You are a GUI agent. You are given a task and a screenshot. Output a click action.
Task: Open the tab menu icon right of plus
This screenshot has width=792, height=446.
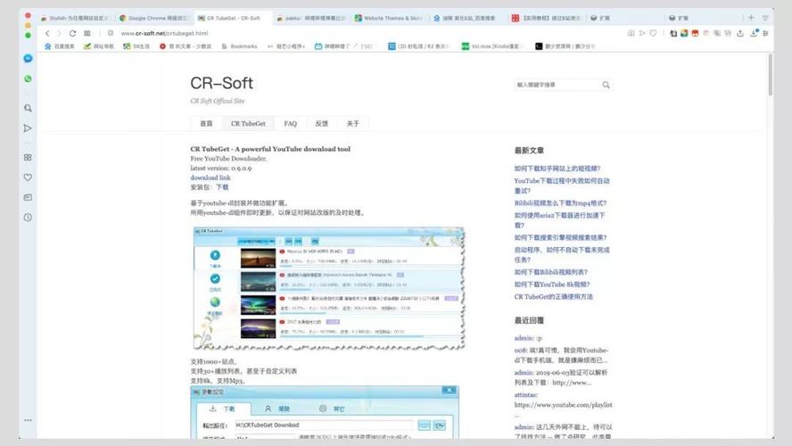click(x=765, y=18)
